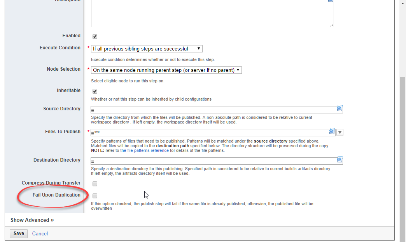Click the Inheritable label
Screen dimensions: 406x242
pos(68,91)
